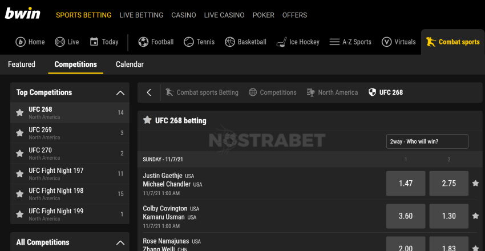Open Live Betting menu item
Viewport: 485px width, 251px height.
[142, 15]
